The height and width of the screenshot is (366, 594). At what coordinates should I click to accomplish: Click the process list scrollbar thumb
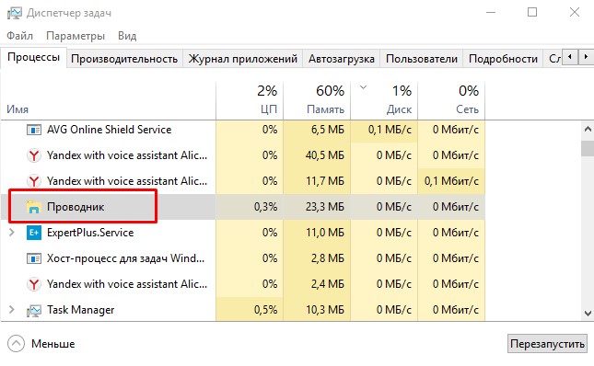(588, 148)
